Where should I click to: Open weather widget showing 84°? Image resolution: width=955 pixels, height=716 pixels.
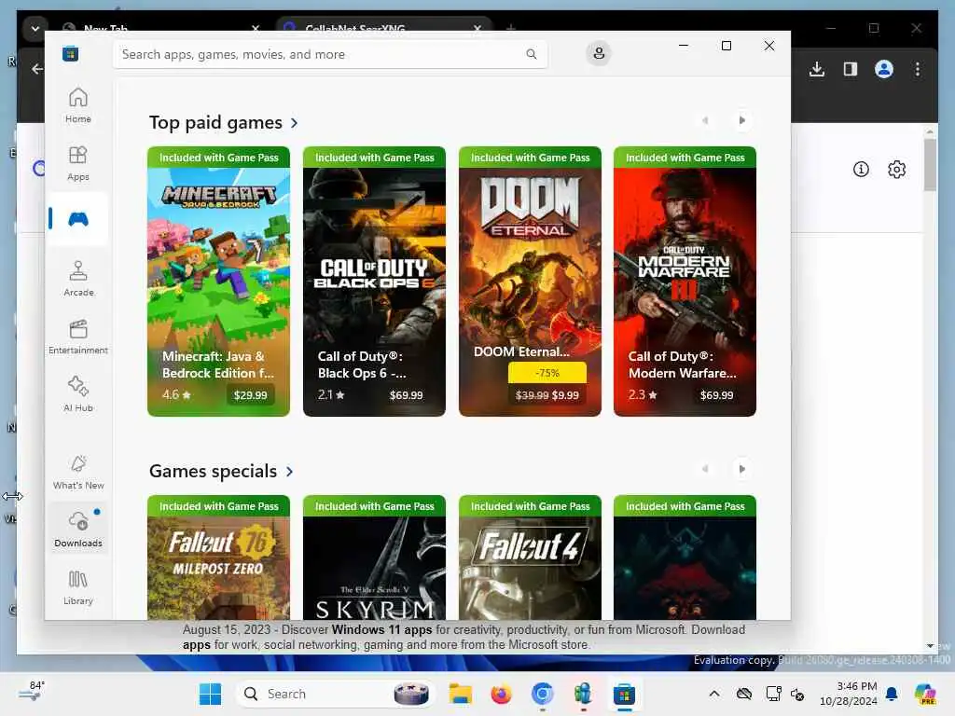coord(31,692)
